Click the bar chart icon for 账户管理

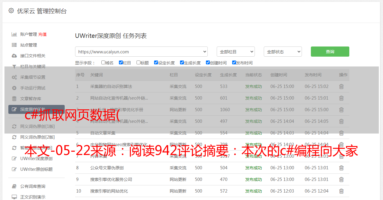tap(14, 34)
